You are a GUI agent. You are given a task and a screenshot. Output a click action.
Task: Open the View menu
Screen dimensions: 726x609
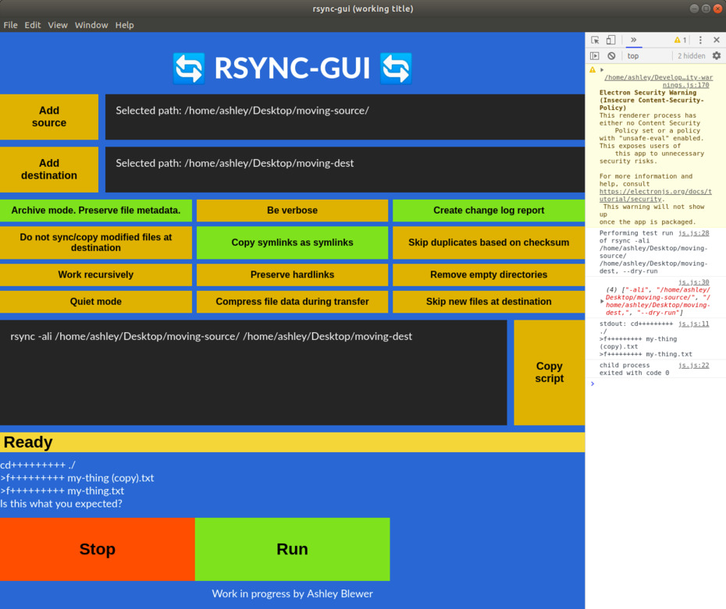(58, 25)
